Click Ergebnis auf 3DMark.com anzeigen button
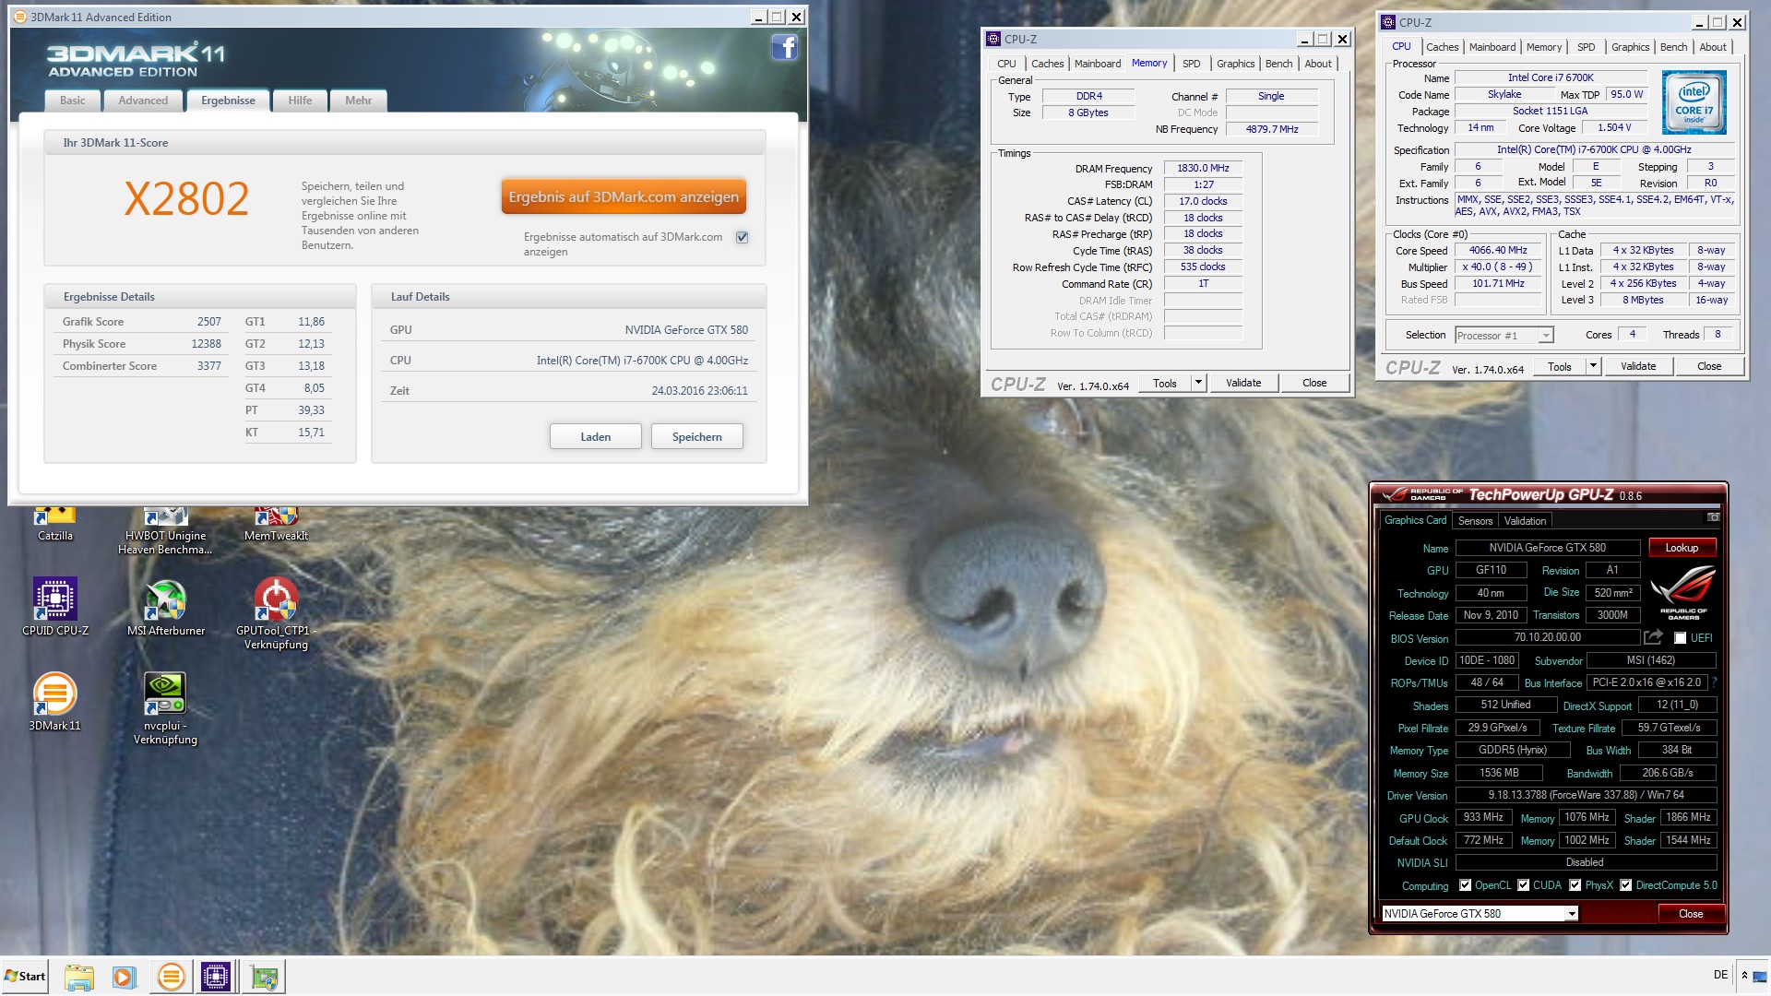The height and width of the screenshot is (996, 1771). click(x=624, y=196)
